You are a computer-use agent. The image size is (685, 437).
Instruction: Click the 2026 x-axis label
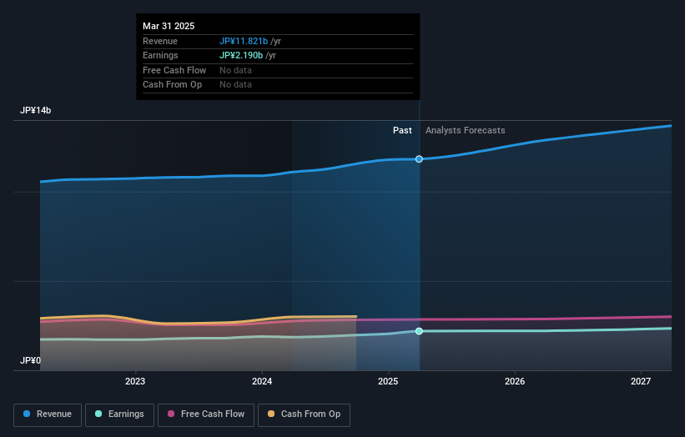[515, 381]
